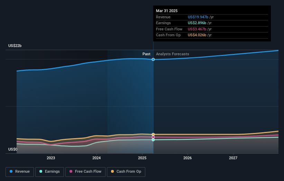The image size is (284, 181).
Task: Click the 'Cash From Op' label in tooltip
Action: pyautogui.click(x=168, y=35)
